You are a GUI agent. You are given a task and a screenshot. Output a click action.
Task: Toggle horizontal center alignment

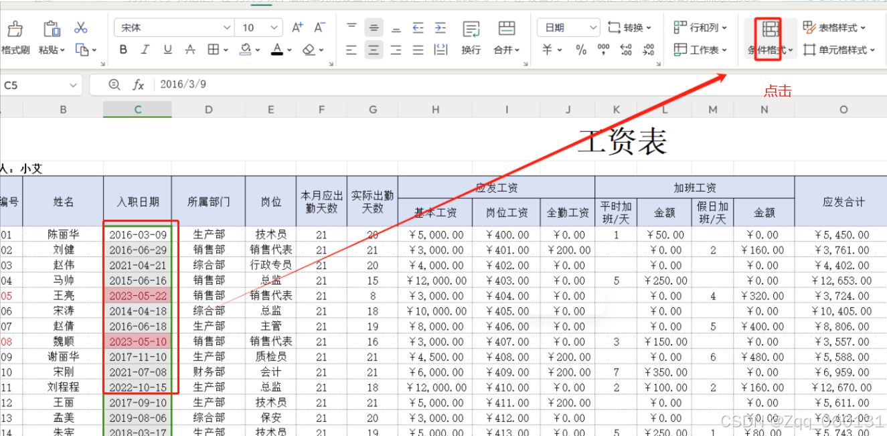pyautogui.click(x=374, y=50)
